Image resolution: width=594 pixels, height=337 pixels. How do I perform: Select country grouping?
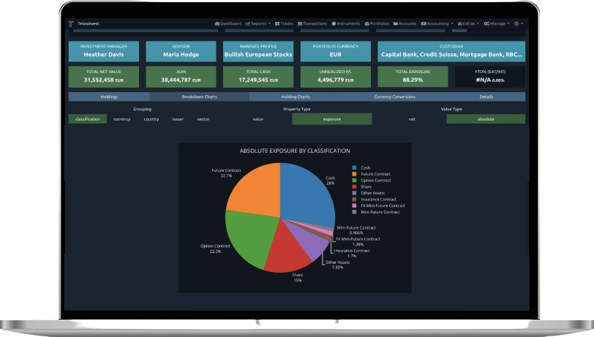click(151, 119)
